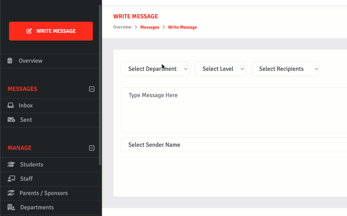Open Students management page
Viewport: 347px width, 216px height.
[x=51, y=165]
